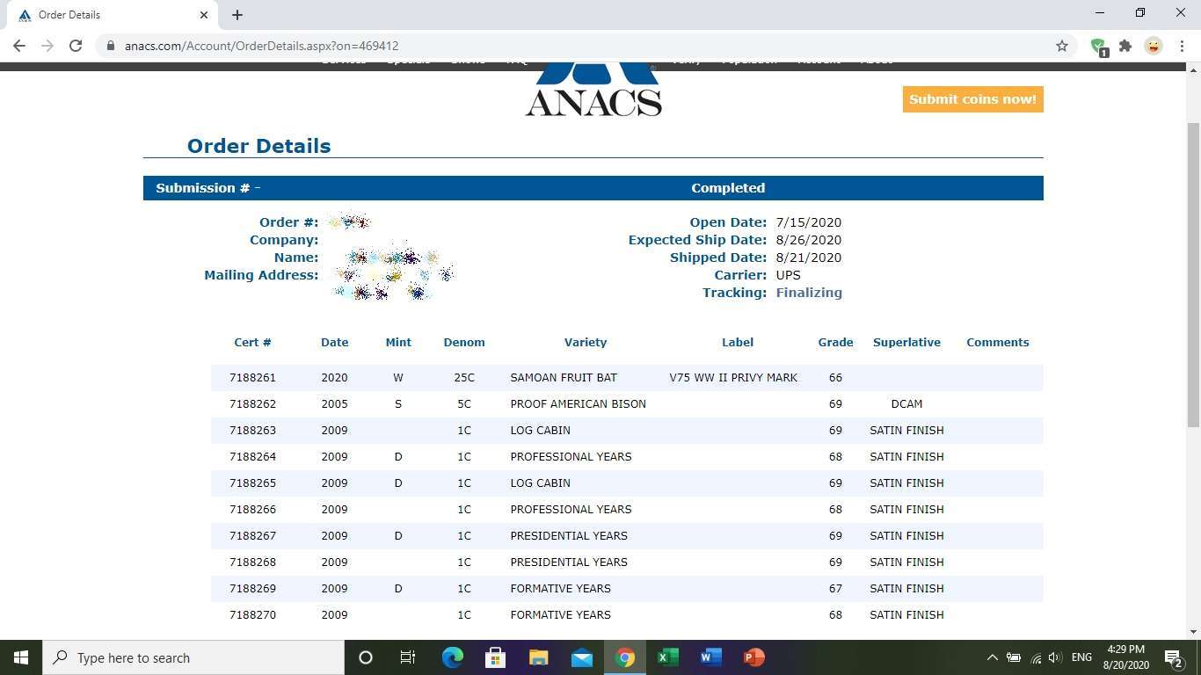Click the PROOF AMERICAN BISON variety
The height and width of the screenshot is (675, 1201).
click(578, 404)
